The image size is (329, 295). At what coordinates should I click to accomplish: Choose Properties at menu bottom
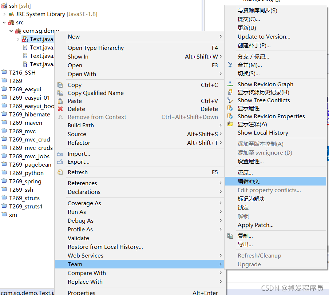pos(140,292)
